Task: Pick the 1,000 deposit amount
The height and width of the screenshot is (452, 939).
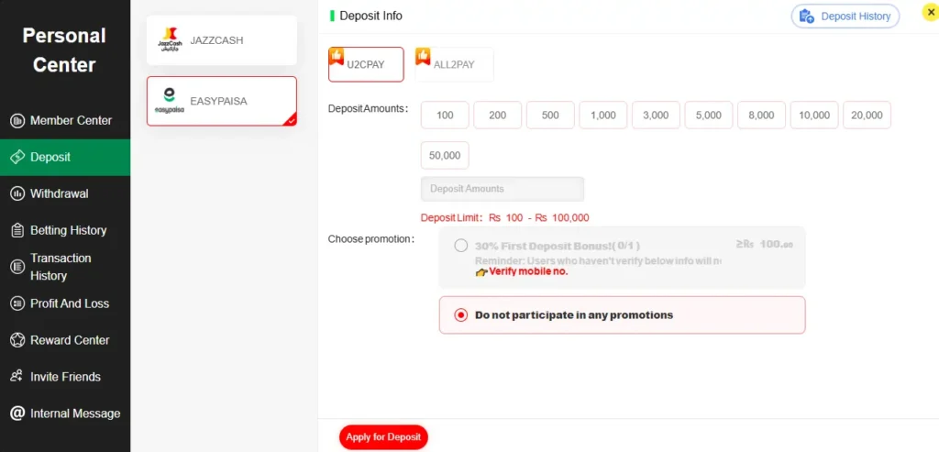Action: (x=603, y=115)
